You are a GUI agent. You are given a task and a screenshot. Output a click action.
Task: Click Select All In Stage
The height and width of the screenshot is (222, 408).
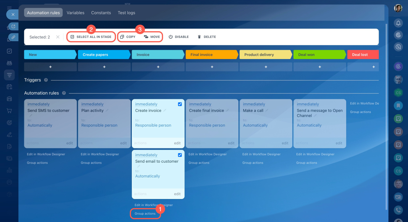[x=91, y=37]
